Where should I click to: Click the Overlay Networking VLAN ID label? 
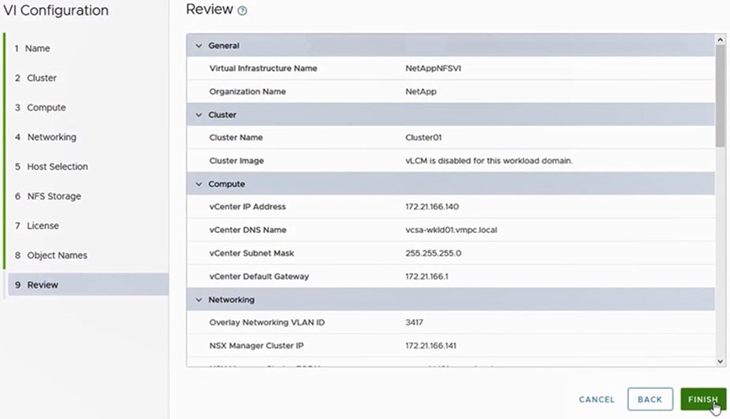click(x=266, y=323)
